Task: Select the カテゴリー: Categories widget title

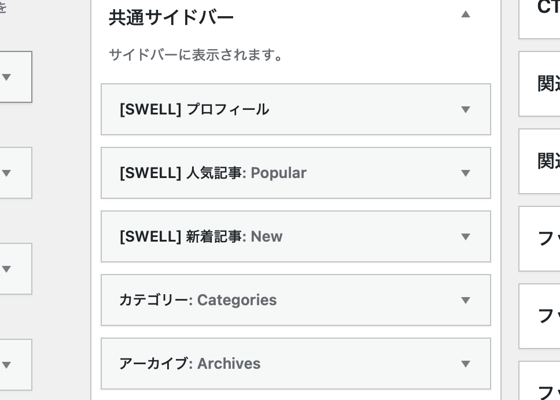Action: coord(198,301)
